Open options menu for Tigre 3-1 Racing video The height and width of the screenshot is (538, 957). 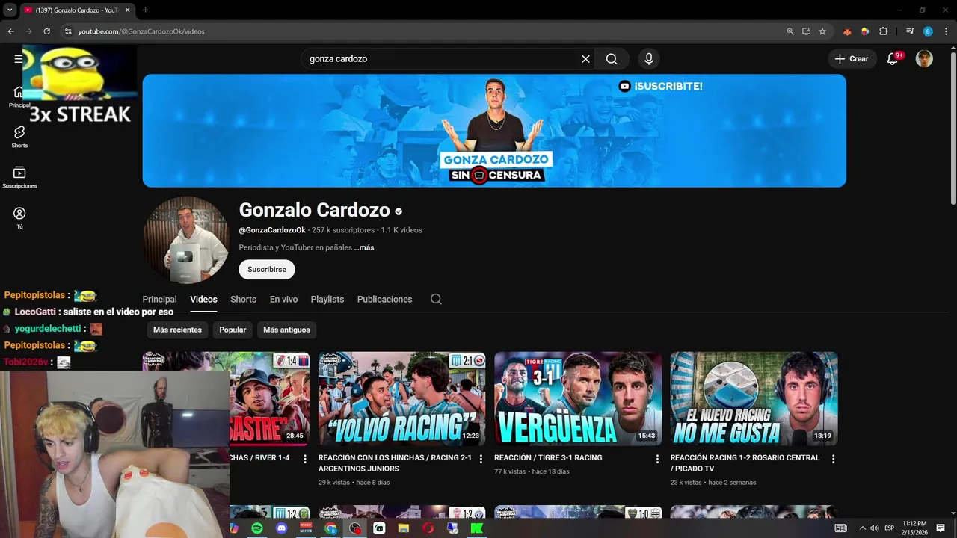(x=657, y=459)
